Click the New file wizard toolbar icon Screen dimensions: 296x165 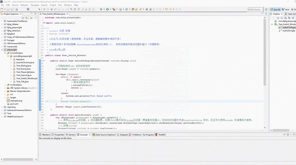pos(2,9)
